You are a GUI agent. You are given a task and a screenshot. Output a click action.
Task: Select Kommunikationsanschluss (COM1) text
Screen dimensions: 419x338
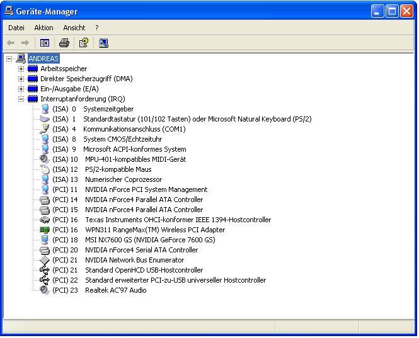click(134, 129)
